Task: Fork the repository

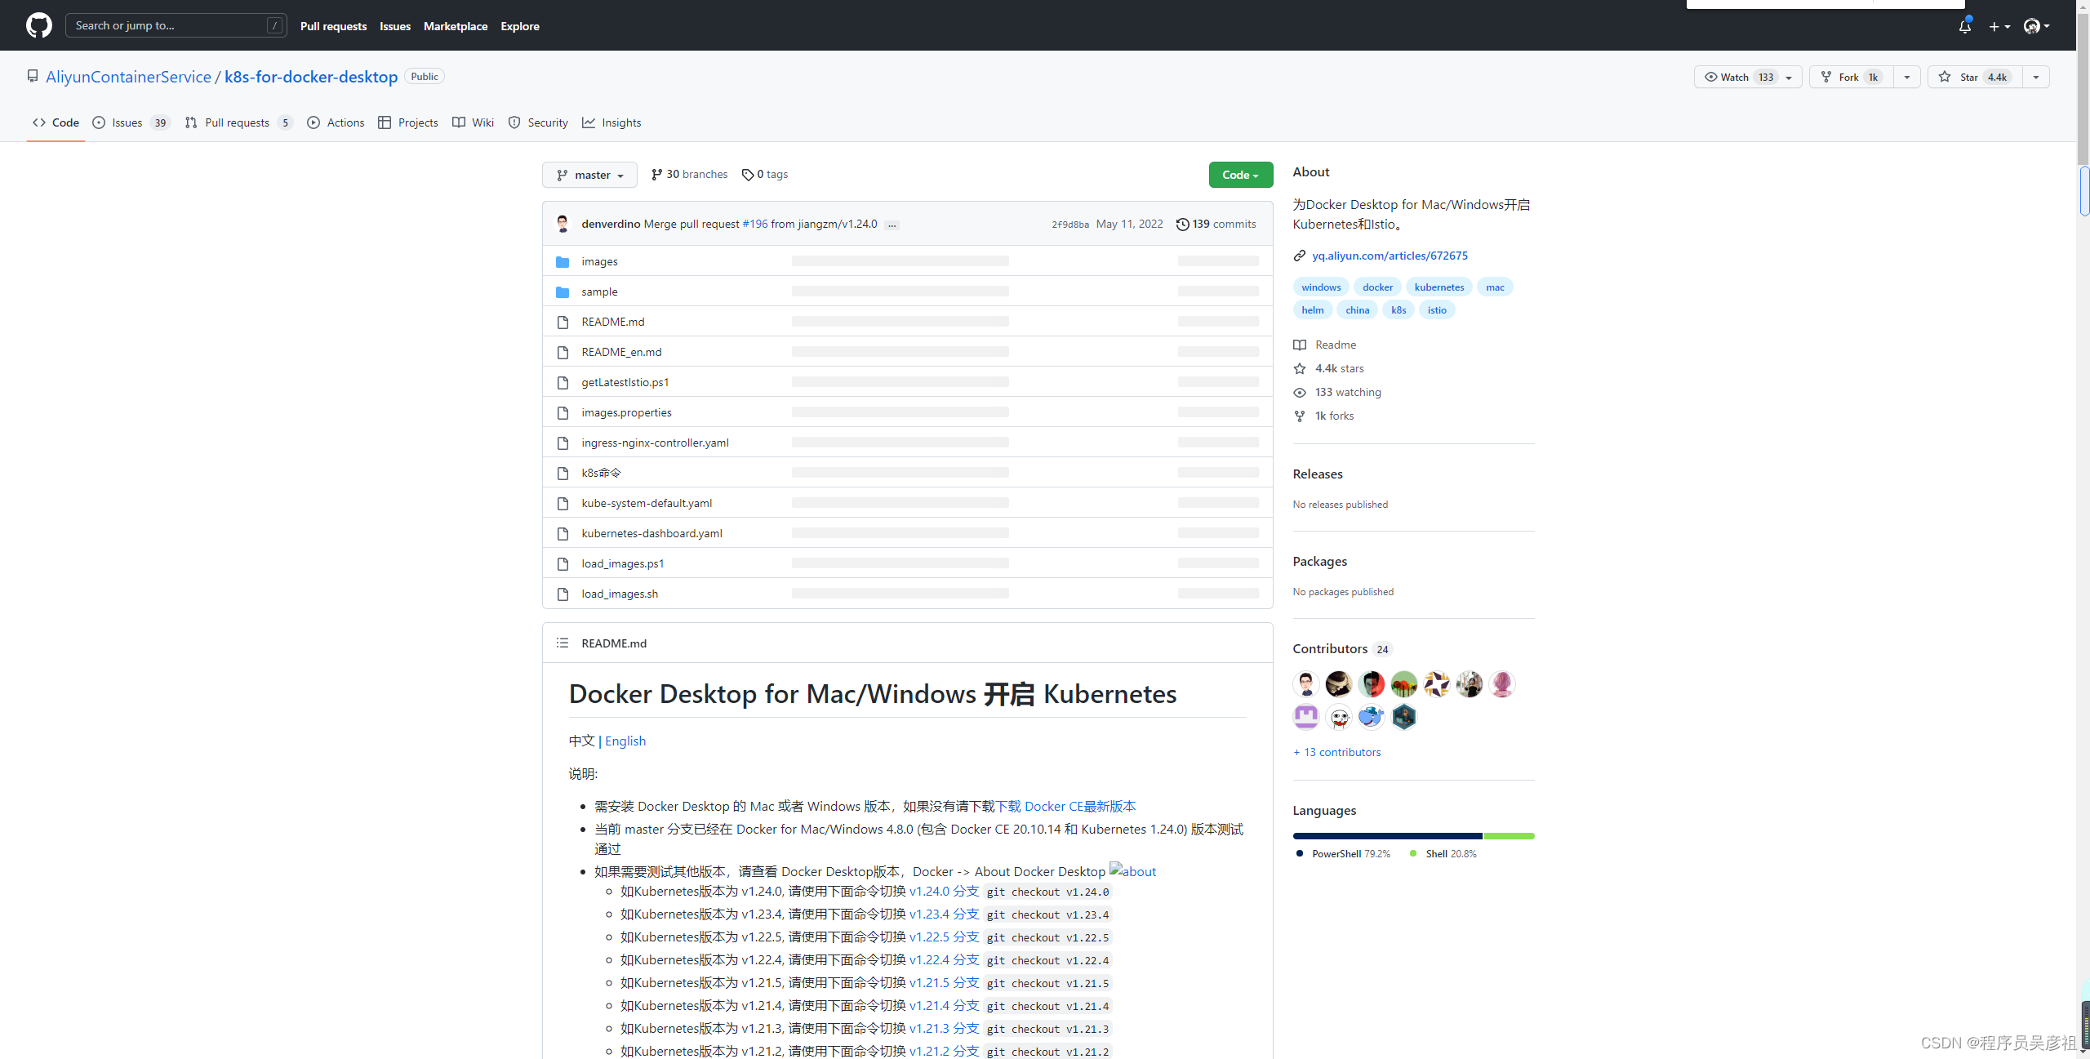Action: (1850, 77)
